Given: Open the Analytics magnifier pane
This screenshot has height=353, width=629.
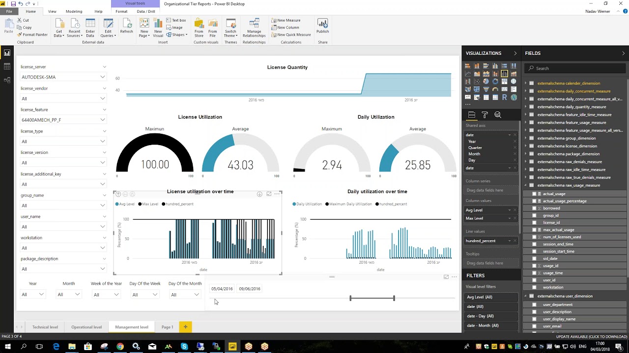Looking at the screenshot, I should coord(498,114).
